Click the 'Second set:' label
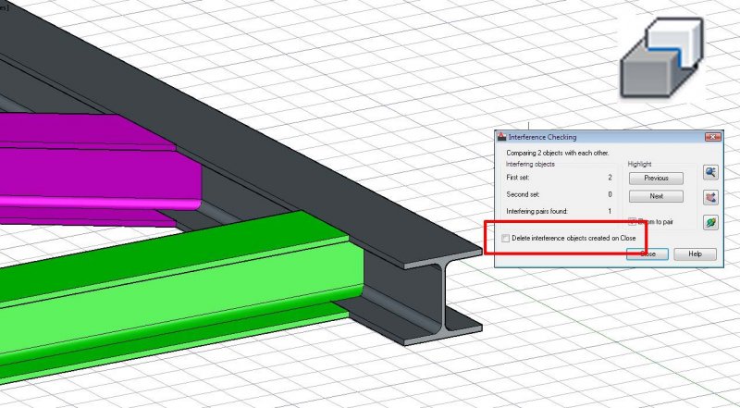Screen dimensions: 740x408 (x=523, y=194)
